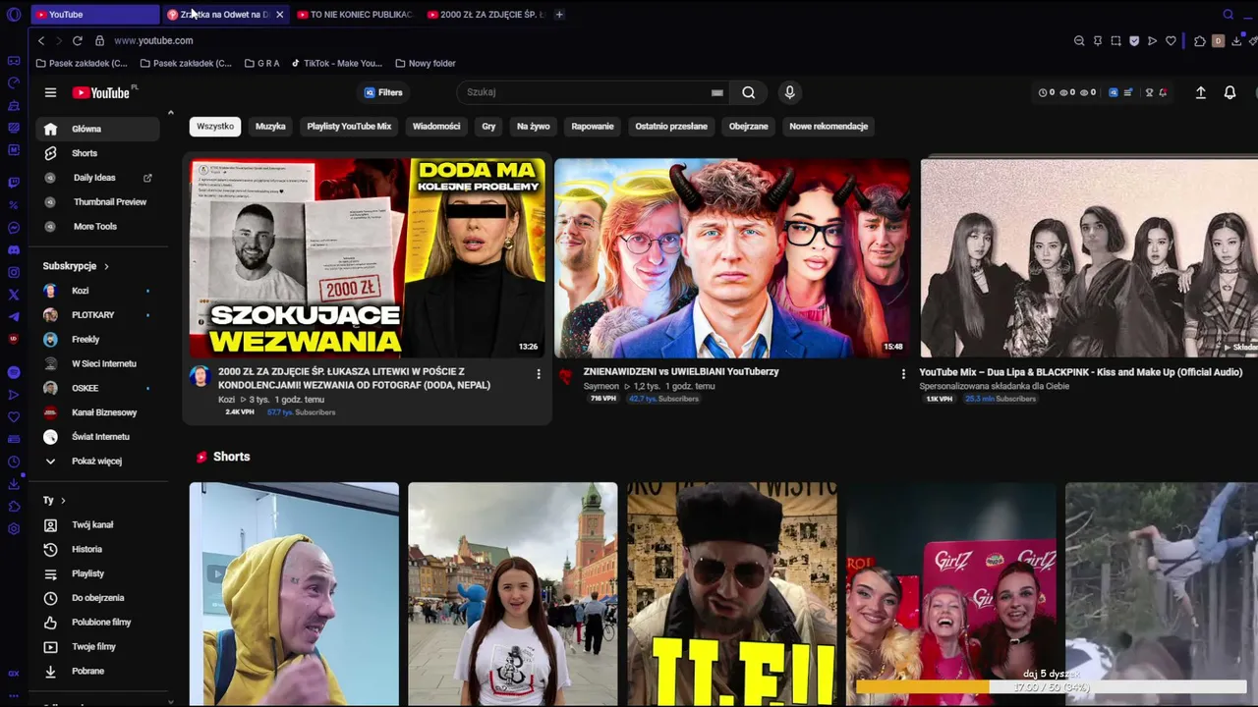Click the magnifier search button on YouTube
The height and width of the screenshot is (707, 1258).
tap(749, 92)
